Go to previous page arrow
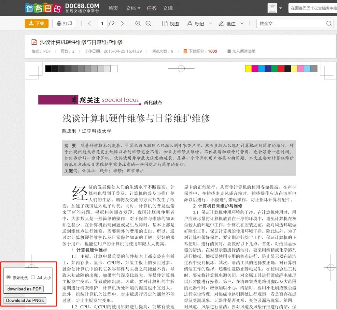The image size is (337, 310). (90, 23)
